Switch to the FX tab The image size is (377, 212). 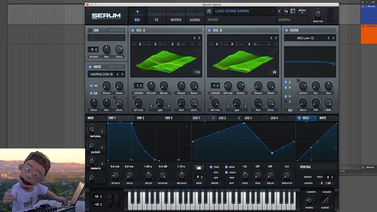(x=156, y=16)
